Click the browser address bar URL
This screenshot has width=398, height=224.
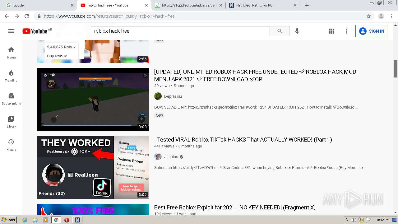[109, 16]
